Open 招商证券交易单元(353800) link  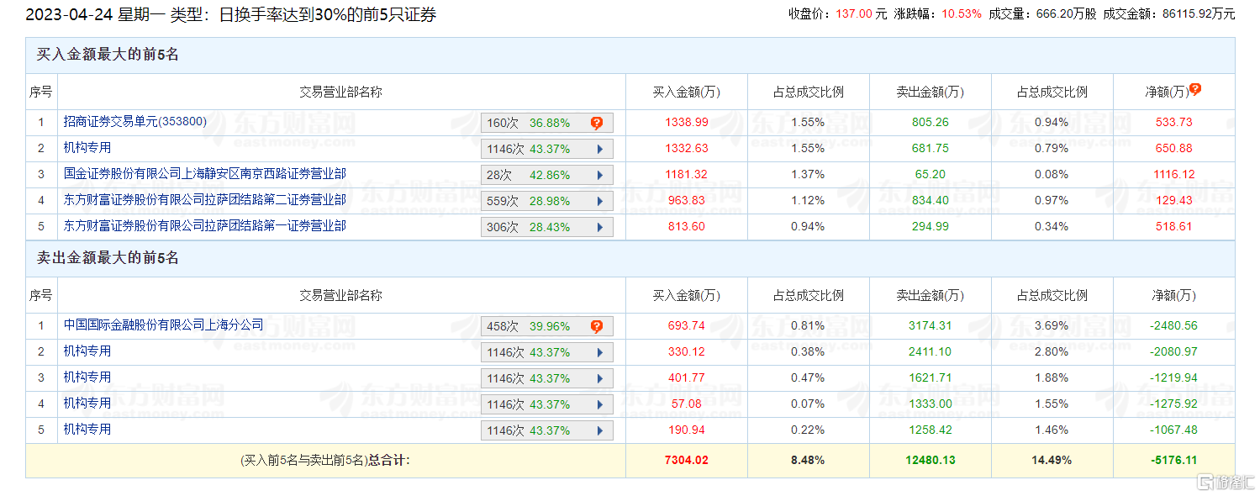point(134,122)
